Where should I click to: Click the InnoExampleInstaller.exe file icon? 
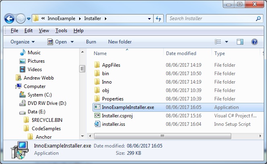[97, 107]
